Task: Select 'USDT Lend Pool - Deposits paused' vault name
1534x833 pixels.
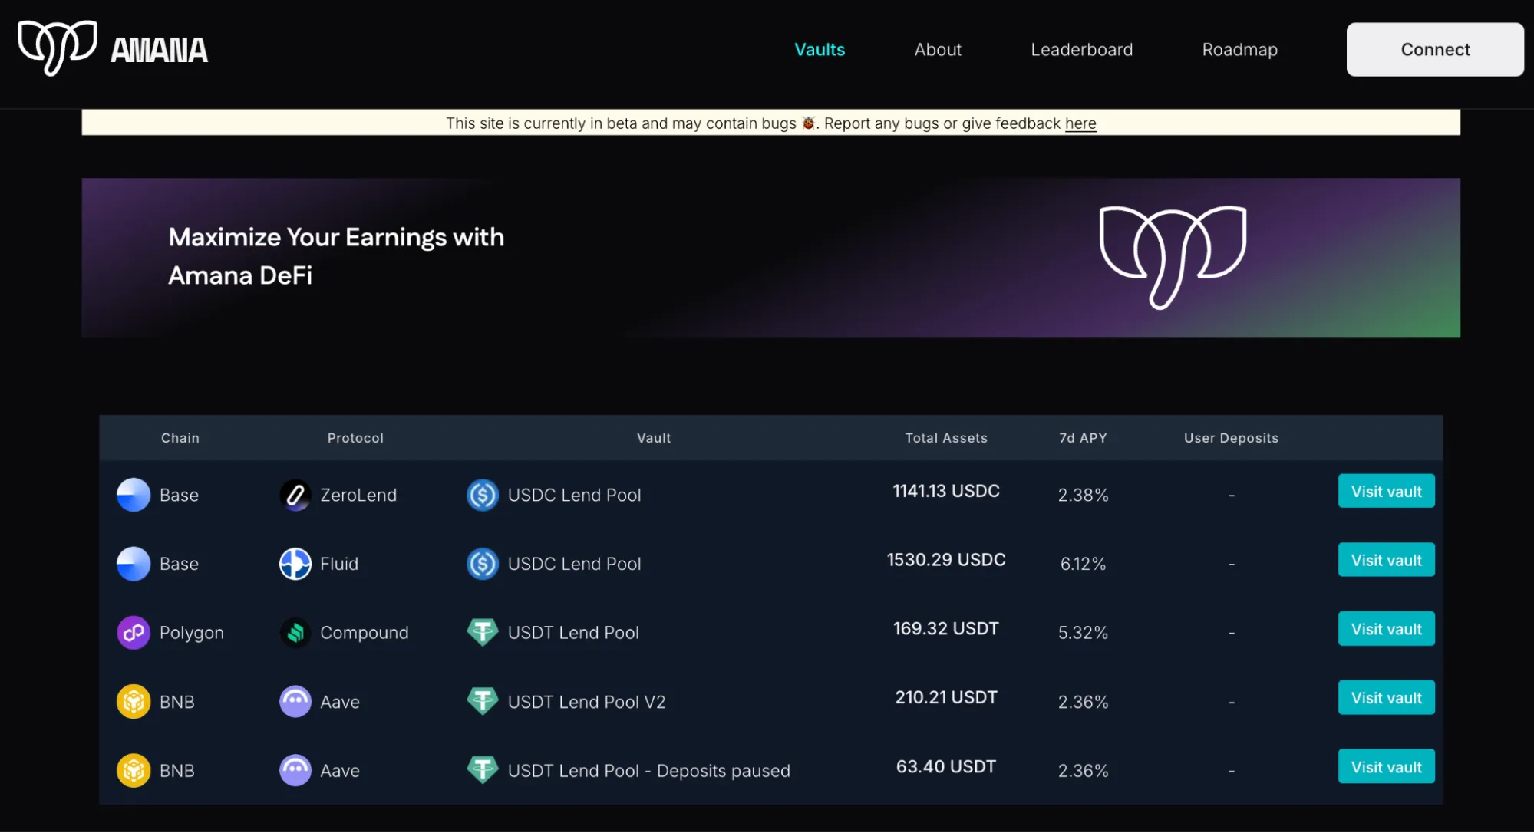Action: pos(648,772)
